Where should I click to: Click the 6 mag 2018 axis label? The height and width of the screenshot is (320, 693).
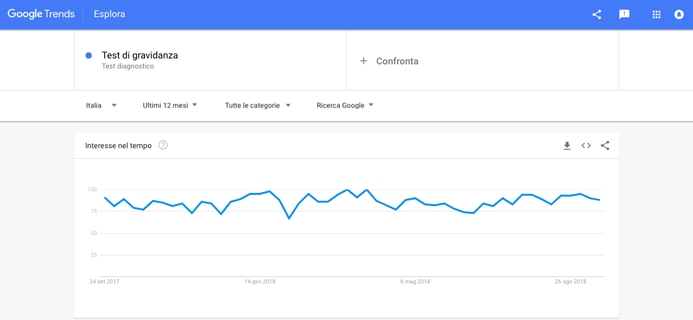(415, 282)
